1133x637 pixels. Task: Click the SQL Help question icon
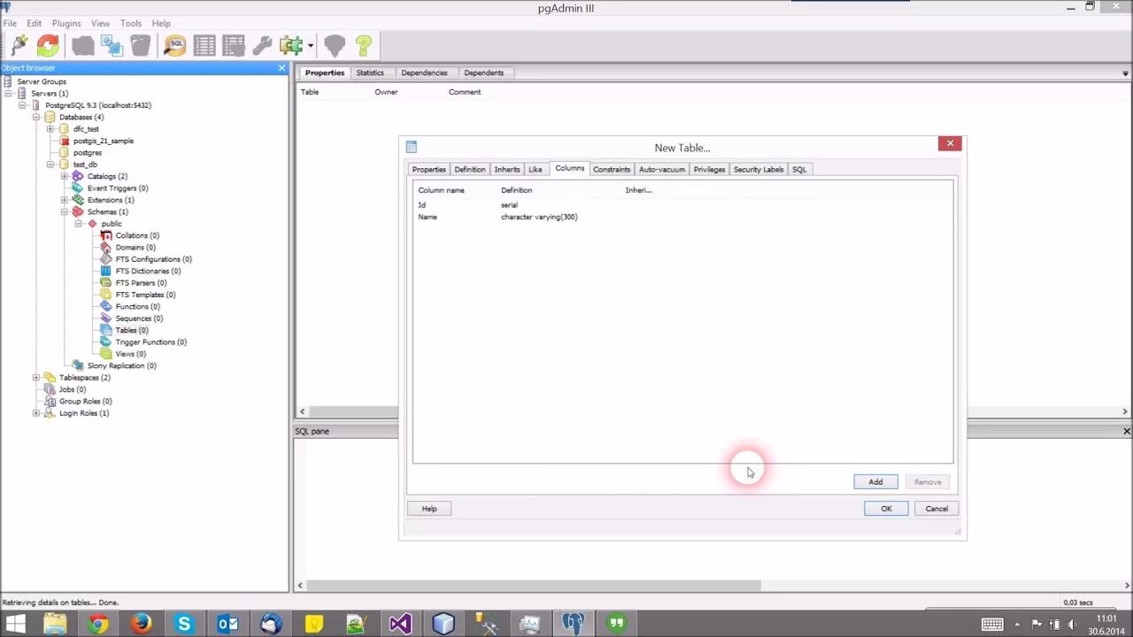pos(363,45)
